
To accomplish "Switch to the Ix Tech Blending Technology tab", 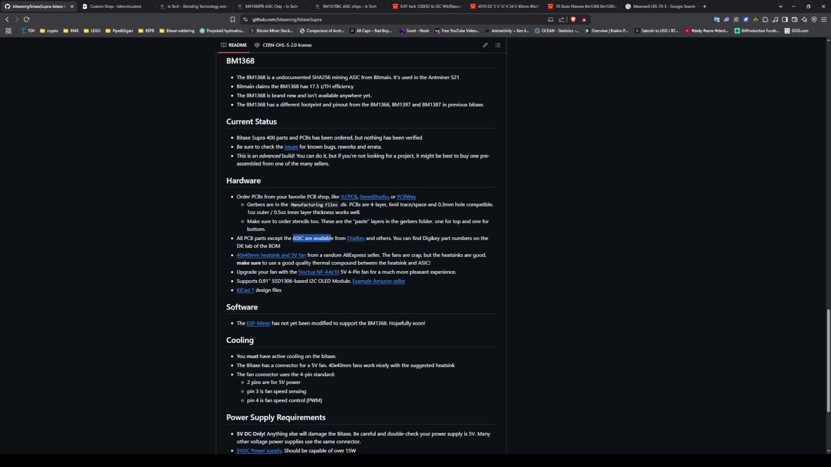I will click(193, 6).
